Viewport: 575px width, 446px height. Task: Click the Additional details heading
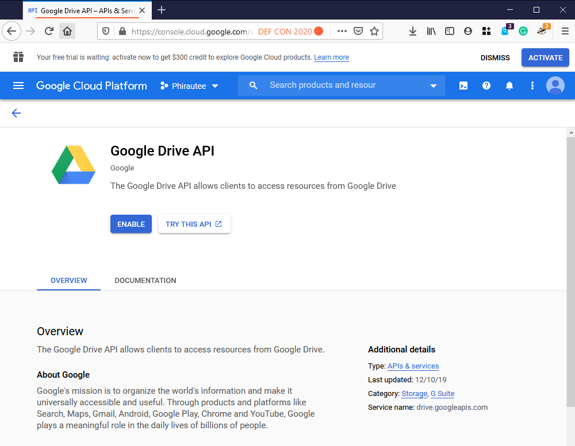401,350
